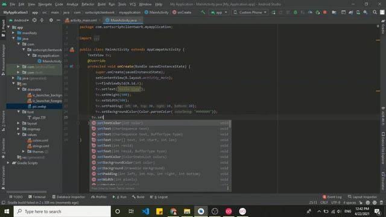This screenshot has height=217, width=386.
Task: Click the Collapse All icon in project panel
Action: [x=42, y=20]
